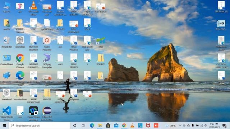The image size is (230, 129).
Task: Click the microphone tray icon
Action: 193,125
